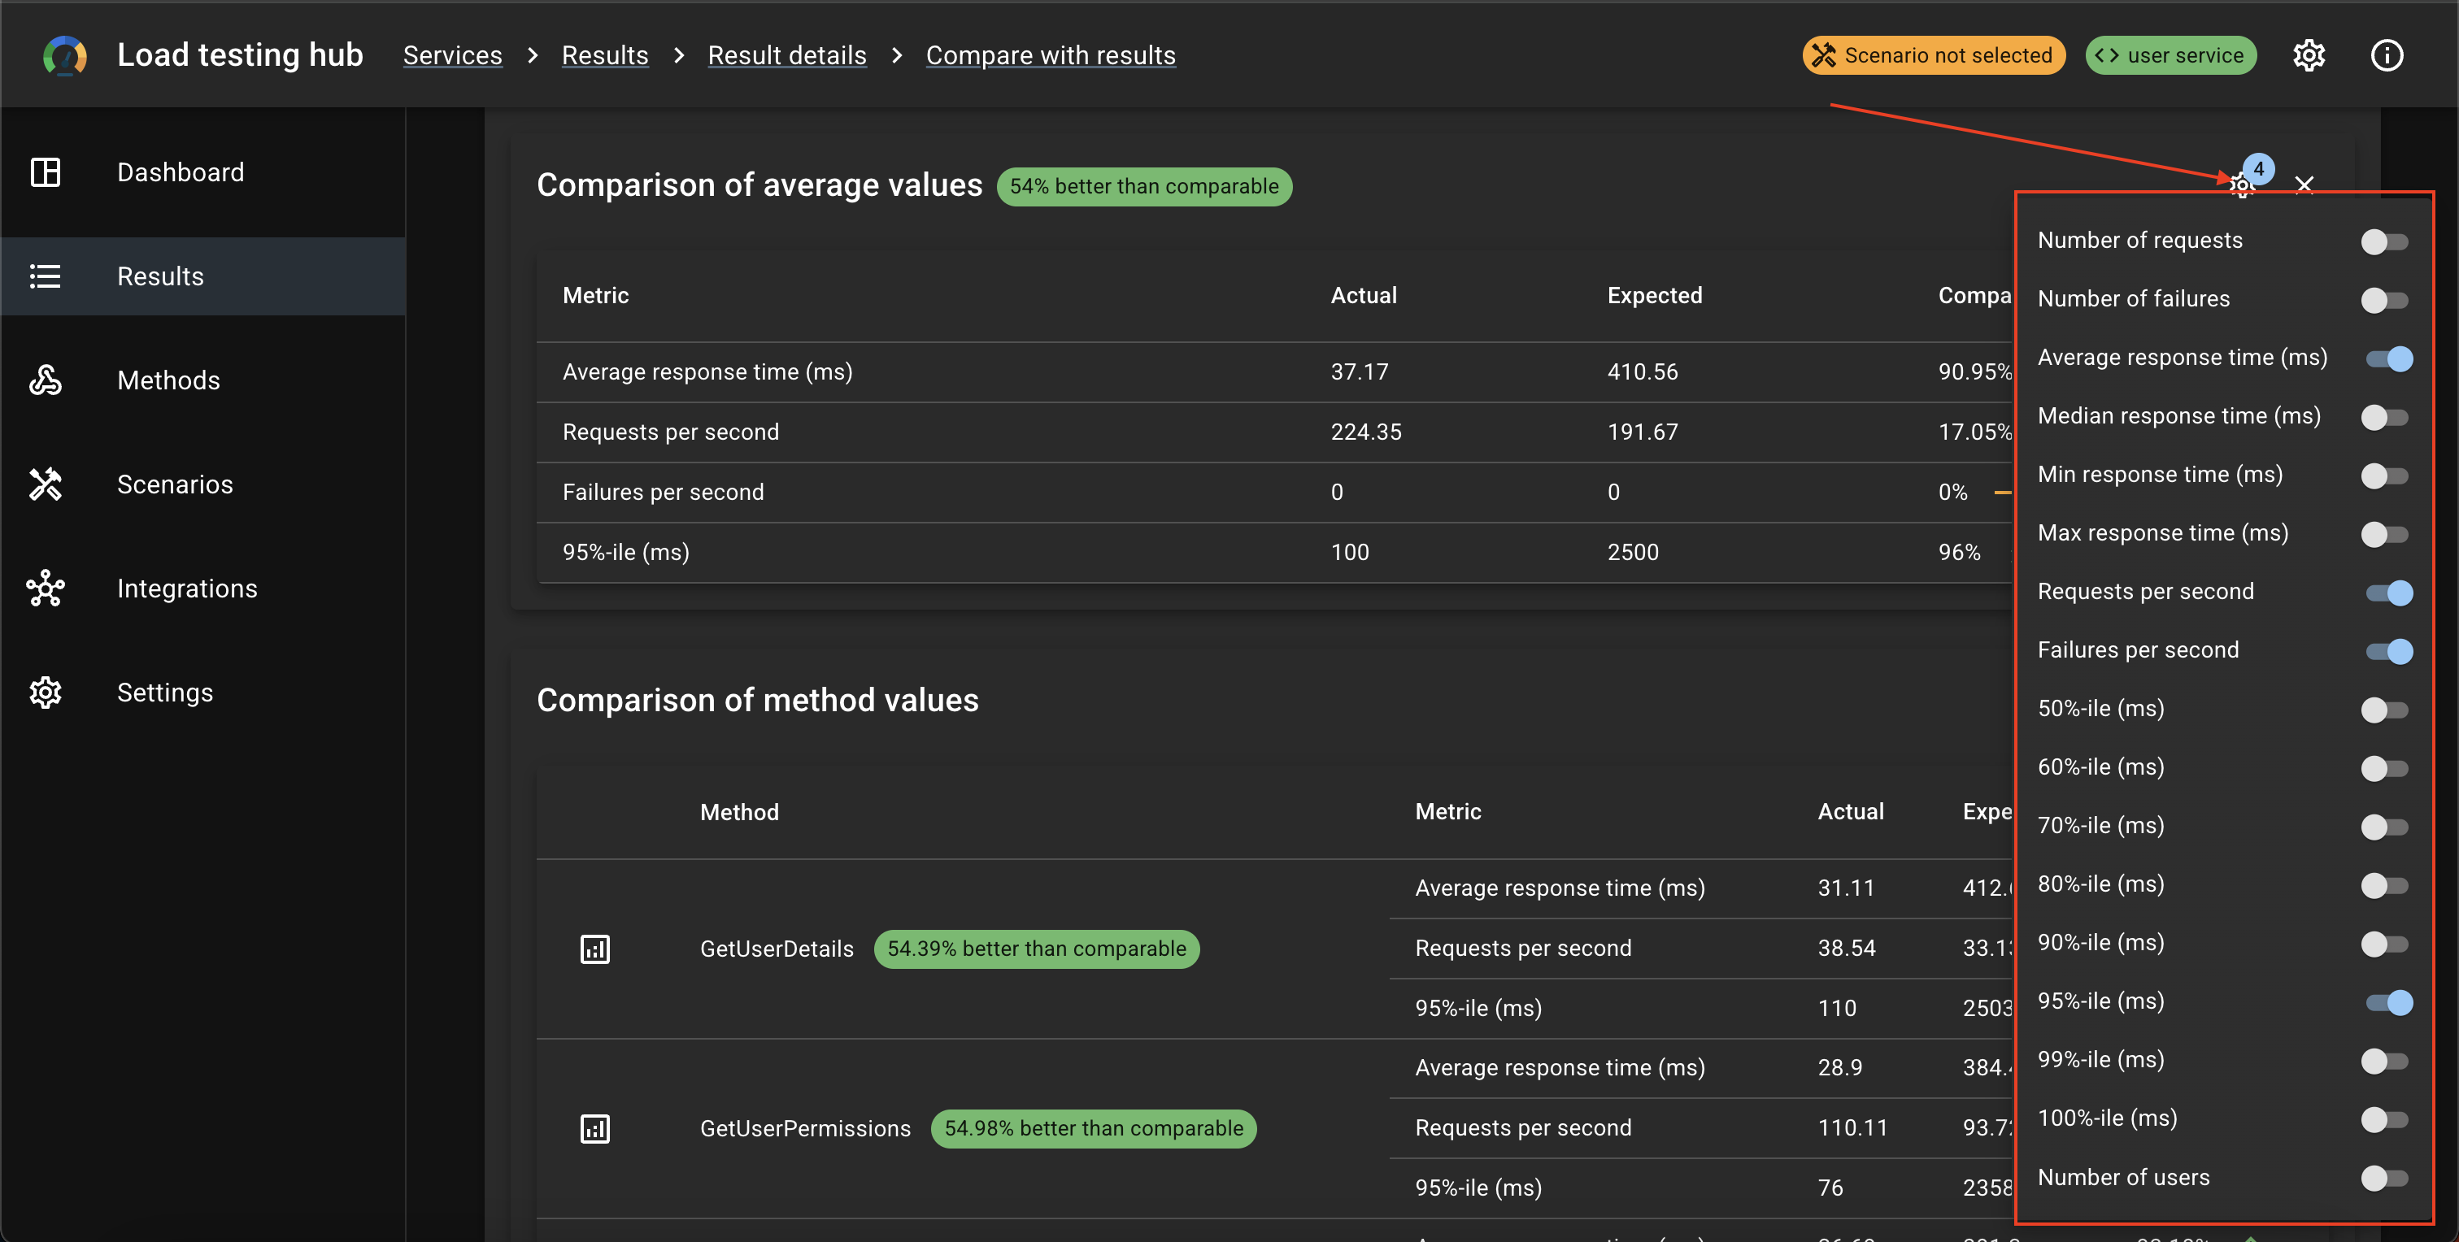The width and height of the screenshot is (2459, 1242).
Task: Open Methods in the sidebar
Action: tap(203, 380)
